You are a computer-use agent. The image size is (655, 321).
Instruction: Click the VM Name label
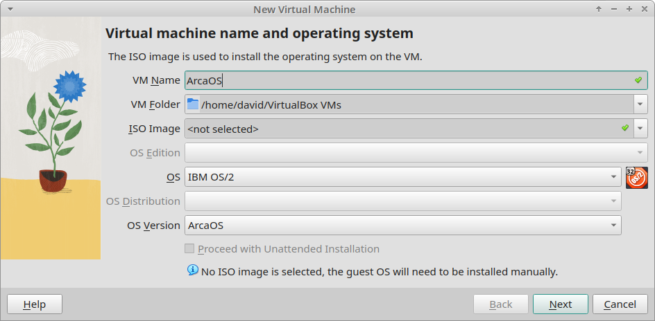pyautogui.click(x=156, y=80)
